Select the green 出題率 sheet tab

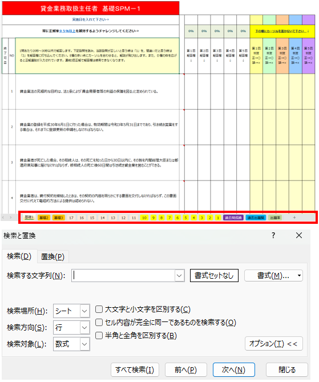point(275,218)
